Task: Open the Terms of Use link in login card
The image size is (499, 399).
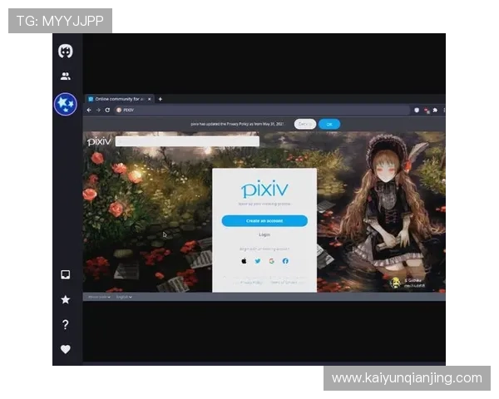Action: (284, 283)
